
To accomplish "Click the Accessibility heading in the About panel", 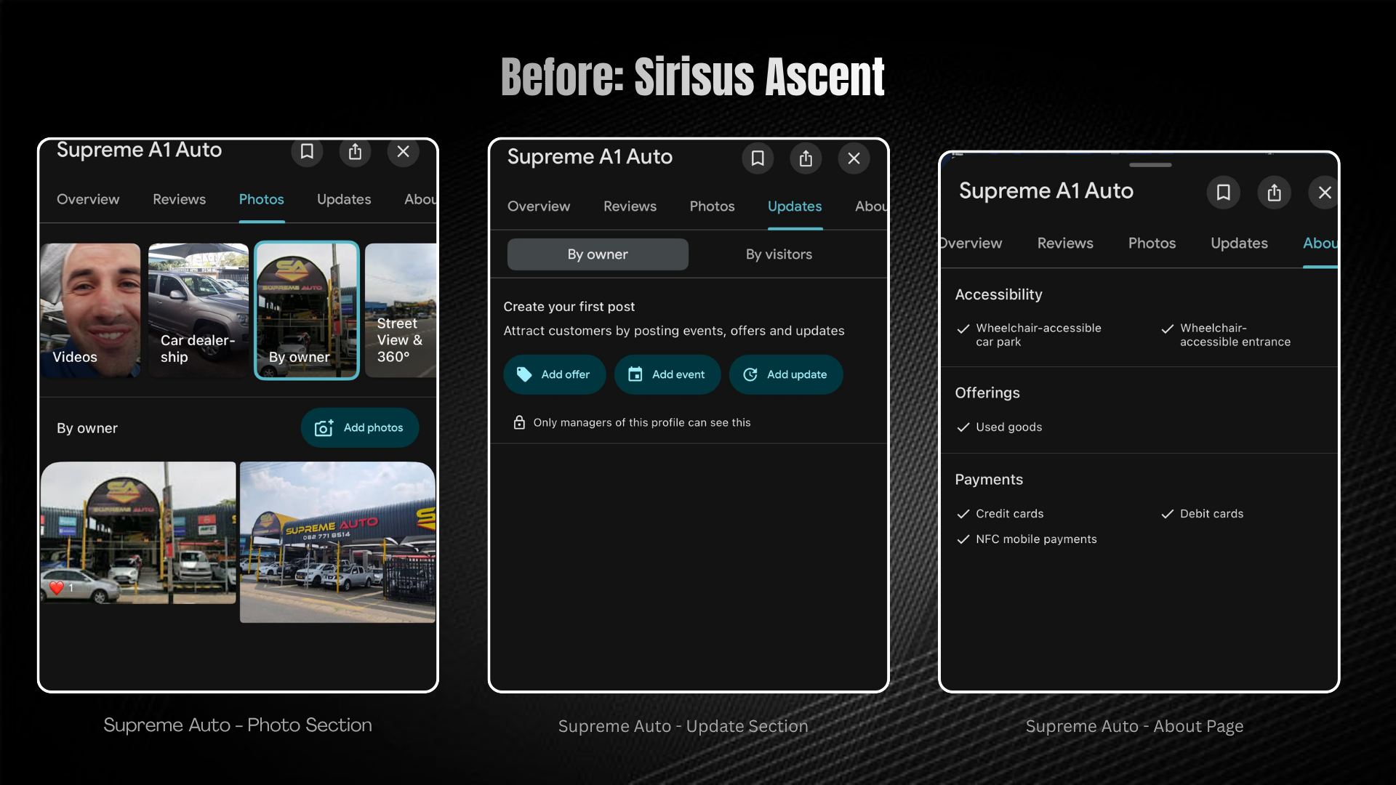I will [x=998, y=294].
